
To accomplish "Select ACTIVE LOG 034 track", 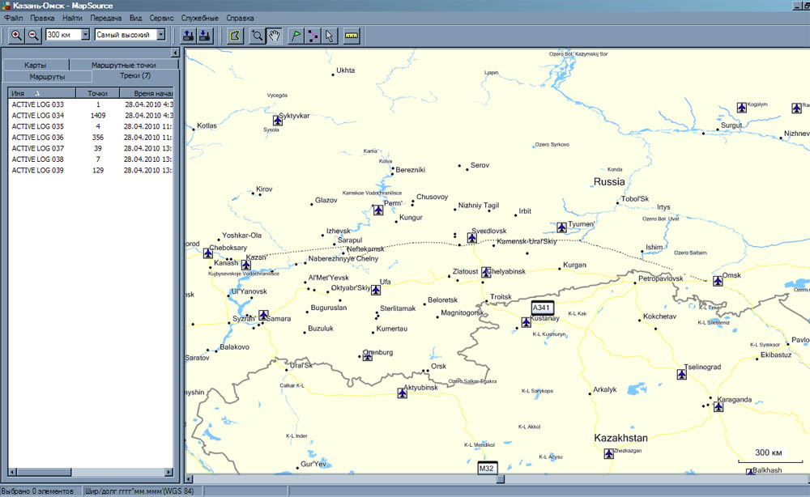I will 37,116.
